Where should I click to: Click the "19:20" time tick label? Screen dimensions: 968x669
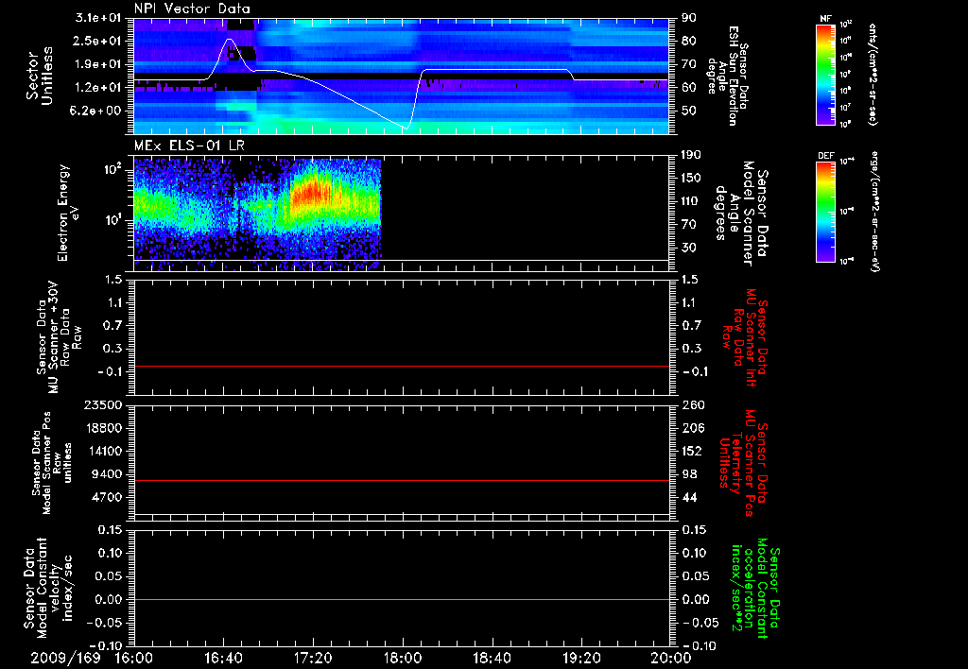point(581,658)
